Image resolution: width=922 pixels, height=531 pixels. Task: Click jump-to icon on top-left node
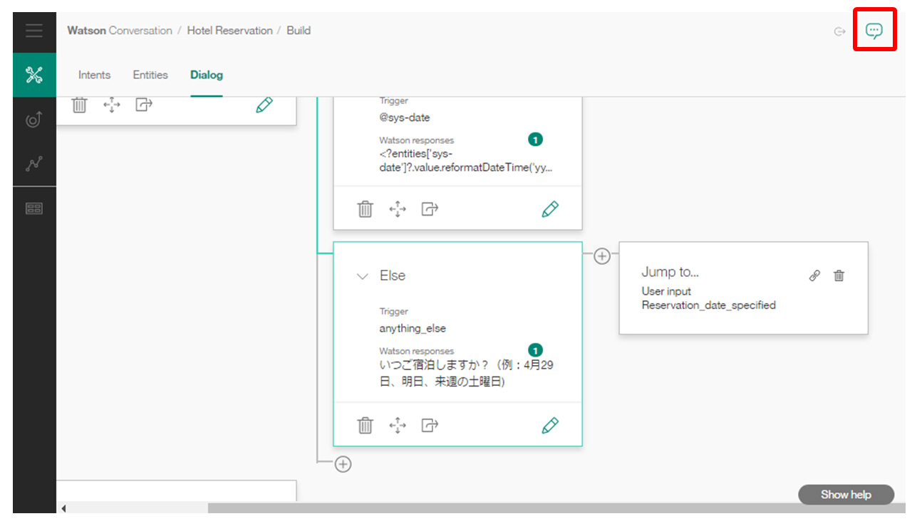click(145, 105)
